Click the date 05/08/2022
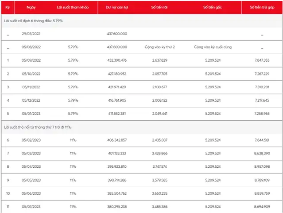This screenshot has height=213, width=283. (x=31, y=47)
